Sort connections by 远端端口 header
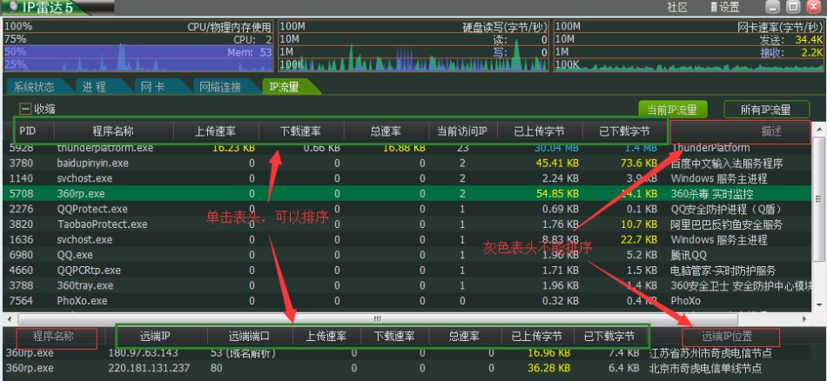This screenshot has height=381, width=827. 250,337
